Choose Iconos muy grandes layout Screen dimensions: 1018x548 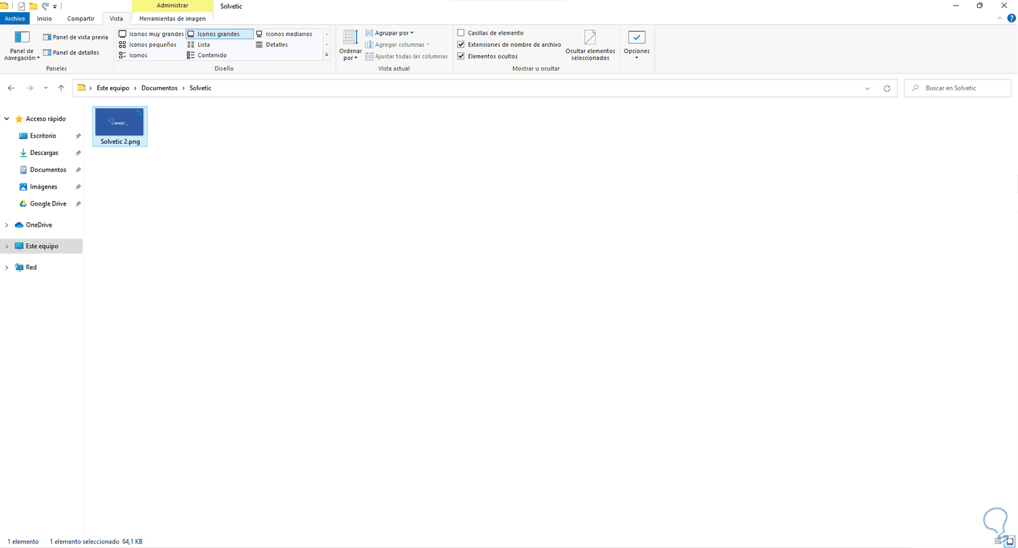[151, 34]
